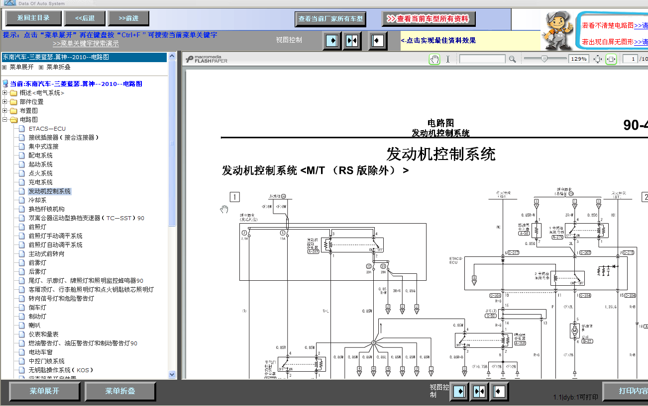Click the bottom 菜单折叠 button
Viewport: 648px width, 406px height.
coord(120,392)
